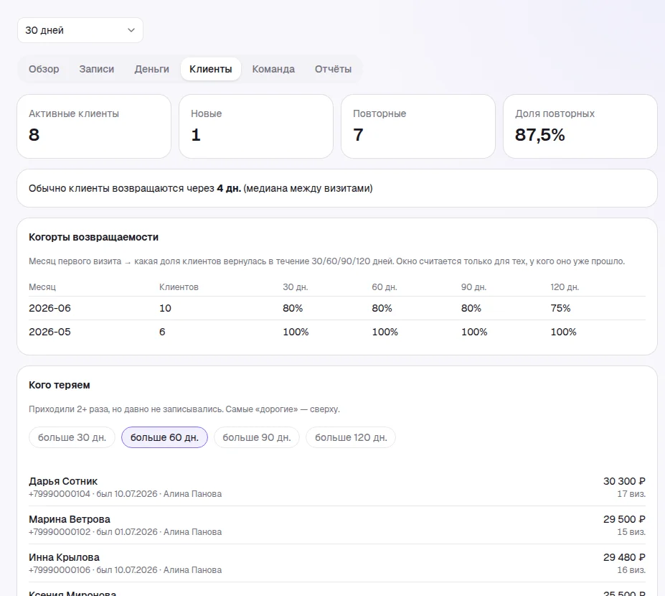Click the 17 виз. visit count
Viewport: 665px width, 596px height.
click(631, 494)
